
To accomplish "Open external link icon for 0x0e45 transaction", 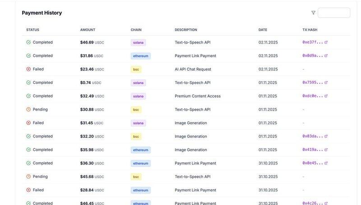I will [x=326, y=163].
